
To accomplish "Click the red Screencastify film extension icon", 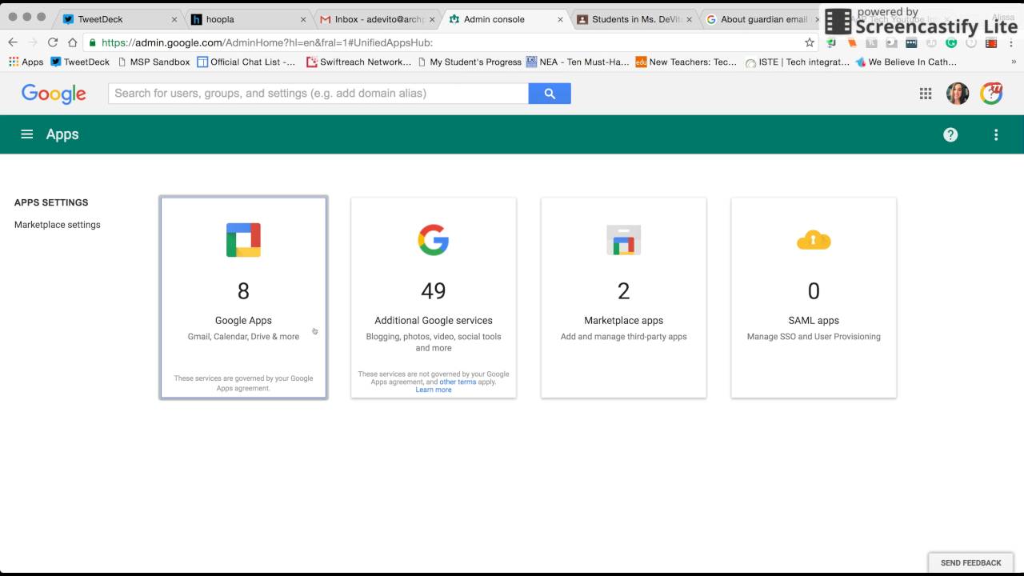I will click(990, 42).
